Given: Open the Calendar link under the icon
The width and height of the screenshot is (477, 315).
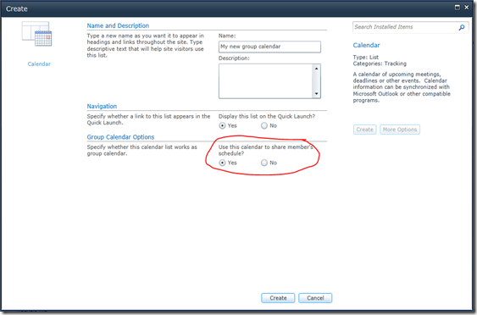Looking at the screenshot, I should pos(39,64).
